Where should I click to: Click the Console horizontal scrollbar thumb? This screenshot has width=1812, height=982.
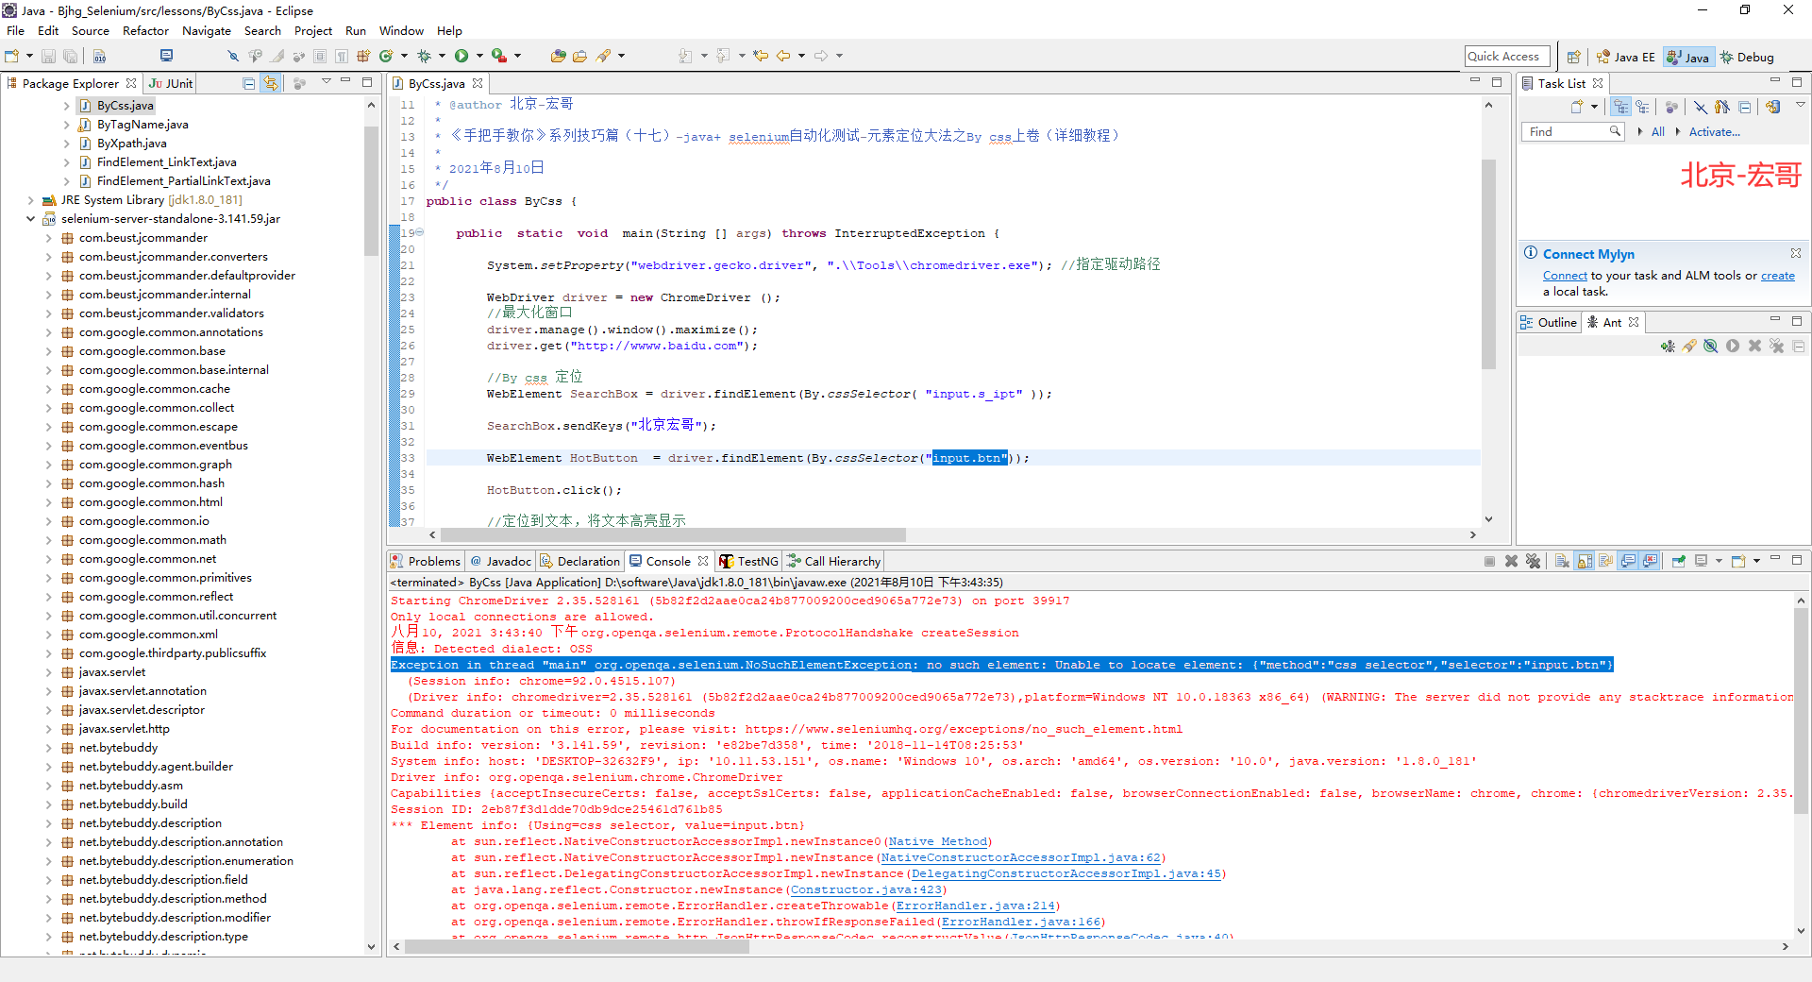(576, 946)
